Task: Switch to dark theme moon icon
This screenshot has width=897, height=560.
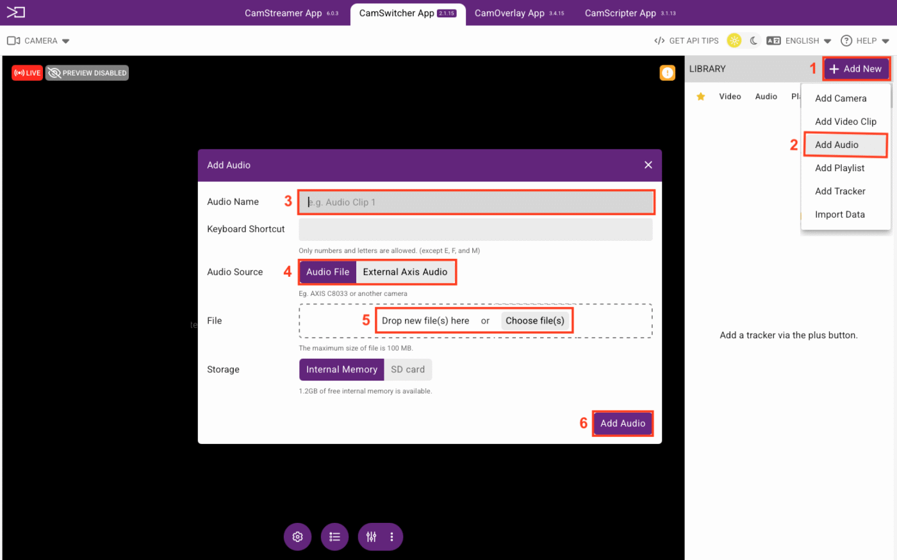Action: (x=753, y=40)
